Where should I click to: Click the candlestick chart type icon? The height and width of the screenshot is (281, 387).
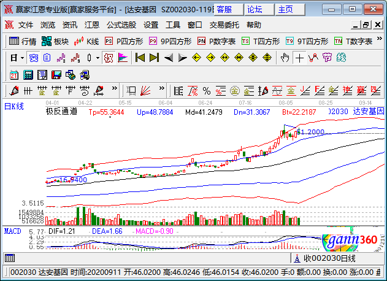pos(90,58)
